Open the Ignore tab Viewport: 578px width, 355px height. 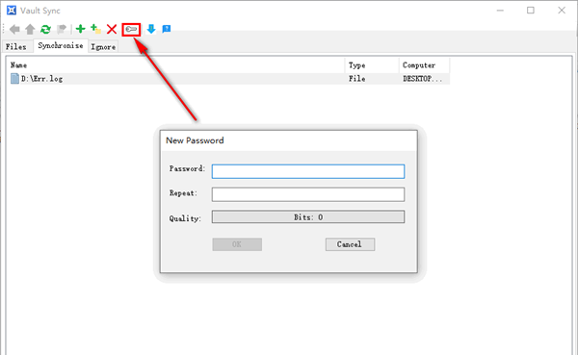(x=103, y=47)
